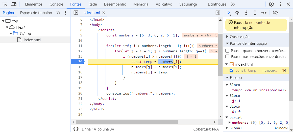Collapse the Script scope group
Image resolution: width=293 pixels, height=132 pixels.
point(227,117)
